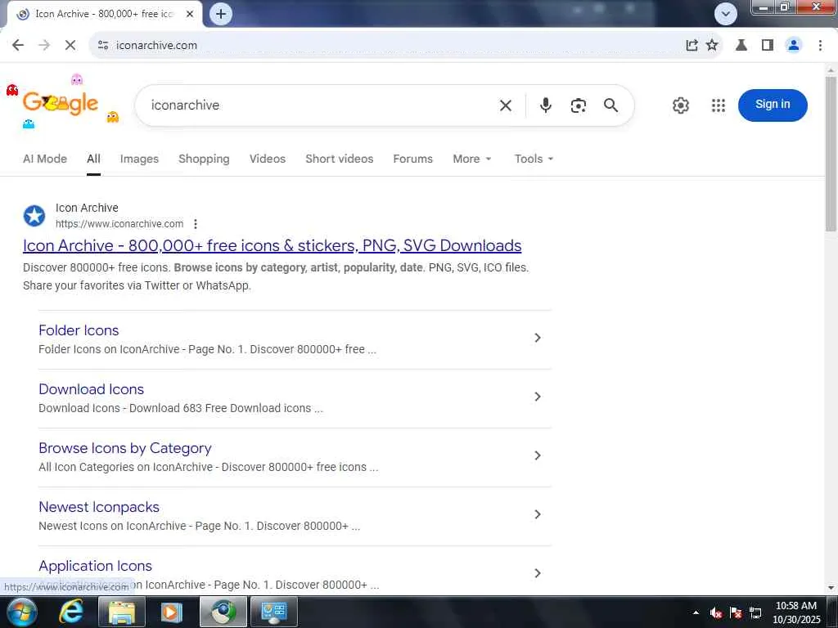Click the Google Pac-Man doodle logo
This screenshot has width=838, height=628.
61,102
